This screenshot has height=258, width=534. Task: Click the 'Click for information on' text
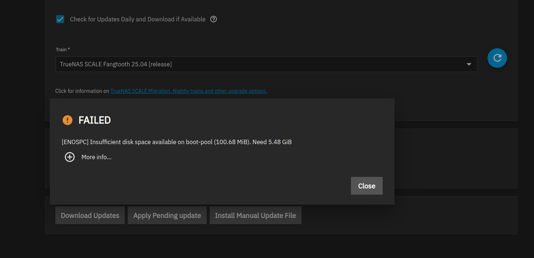[x=82, y=91]
